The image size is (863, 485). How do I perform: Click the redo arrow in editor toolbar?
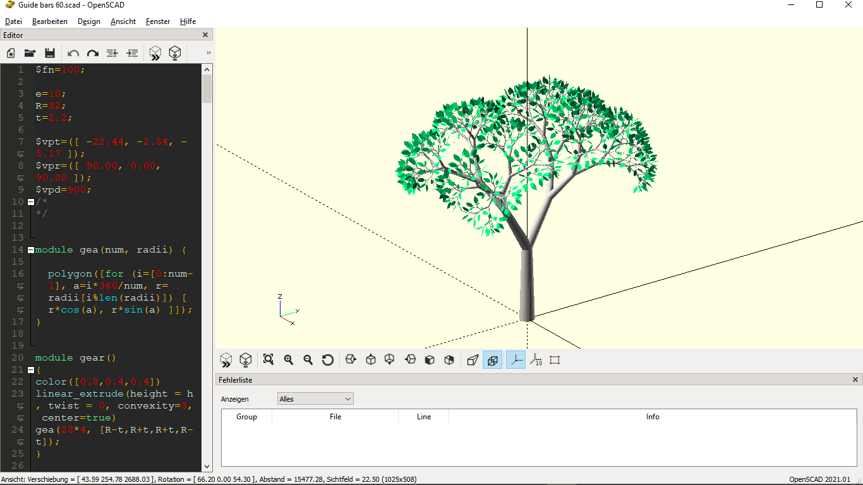point(93,53)
